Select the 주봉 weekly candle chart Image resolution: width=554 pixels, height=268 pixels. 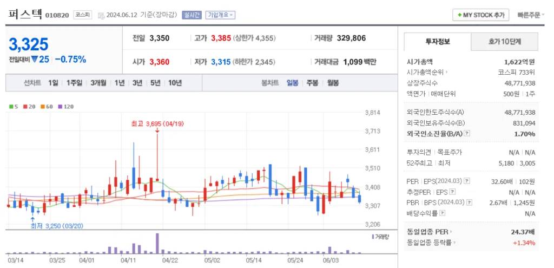tap(312, 83)
